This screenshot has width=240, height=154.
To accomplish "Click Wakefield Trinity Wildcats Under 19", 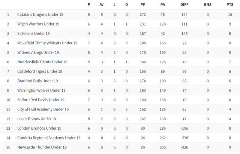I will [47, 43].
